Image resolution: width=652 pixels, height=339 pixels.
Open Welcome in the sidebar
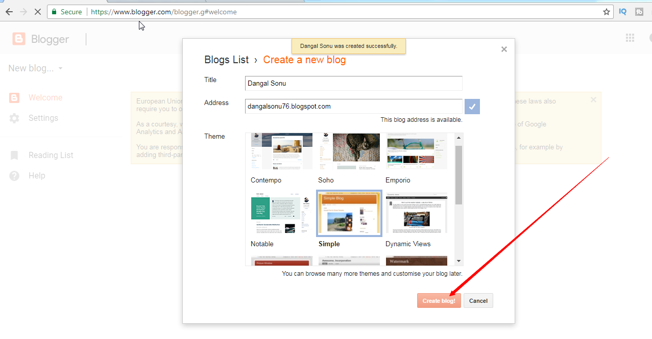(45, 98)
